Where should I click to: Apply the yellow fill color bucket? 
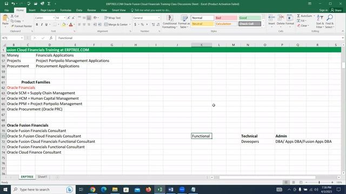point(64,24)
